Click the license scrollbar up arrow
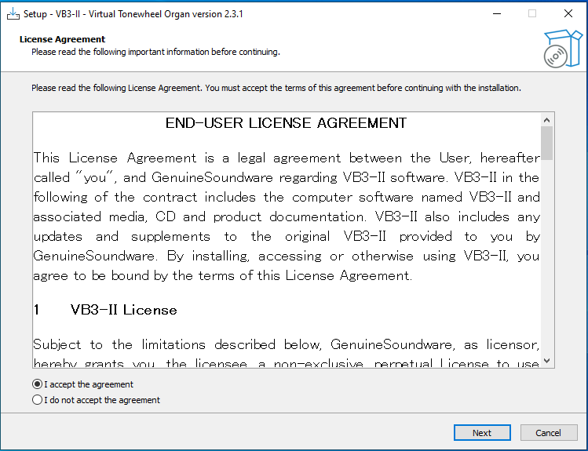The image size is (588, 451). point(546,120)
